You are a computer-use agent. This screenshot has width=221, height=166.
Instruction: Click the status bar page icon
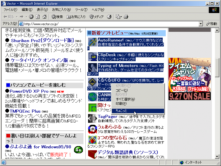[4, 162]
